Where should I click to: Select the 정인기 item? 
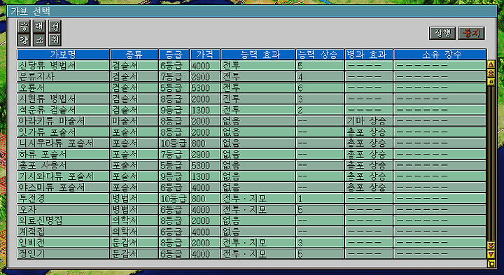(x=251, y=254)
